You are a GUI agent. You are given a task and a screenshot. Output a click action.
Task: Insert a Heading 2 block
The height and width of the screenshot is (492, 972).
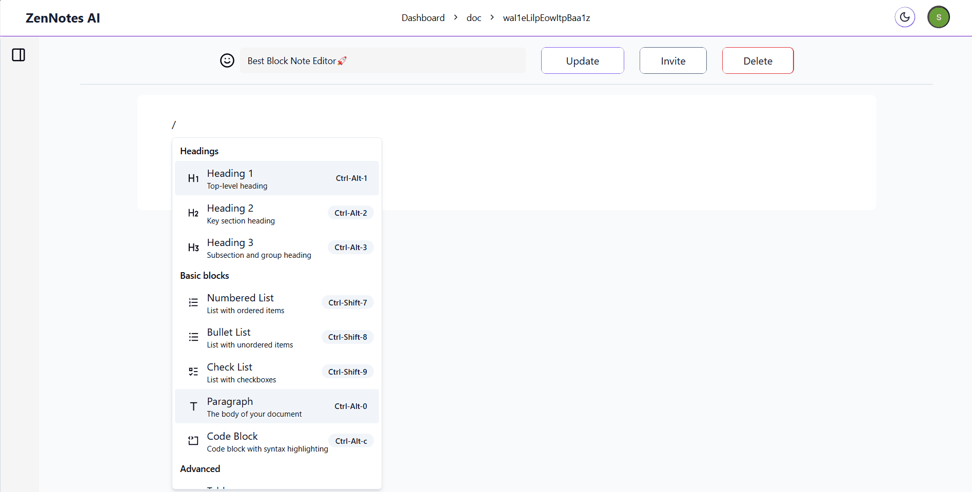[x=277, y=213]
